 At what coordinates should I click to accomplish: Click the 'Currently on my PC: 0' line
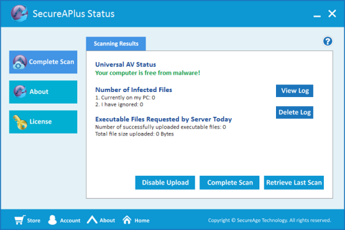(125, 98)
